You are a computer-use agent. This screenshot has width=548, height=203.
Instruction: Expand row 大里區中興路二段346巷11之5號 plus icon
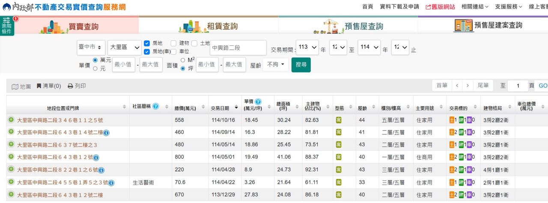point(11,120)
